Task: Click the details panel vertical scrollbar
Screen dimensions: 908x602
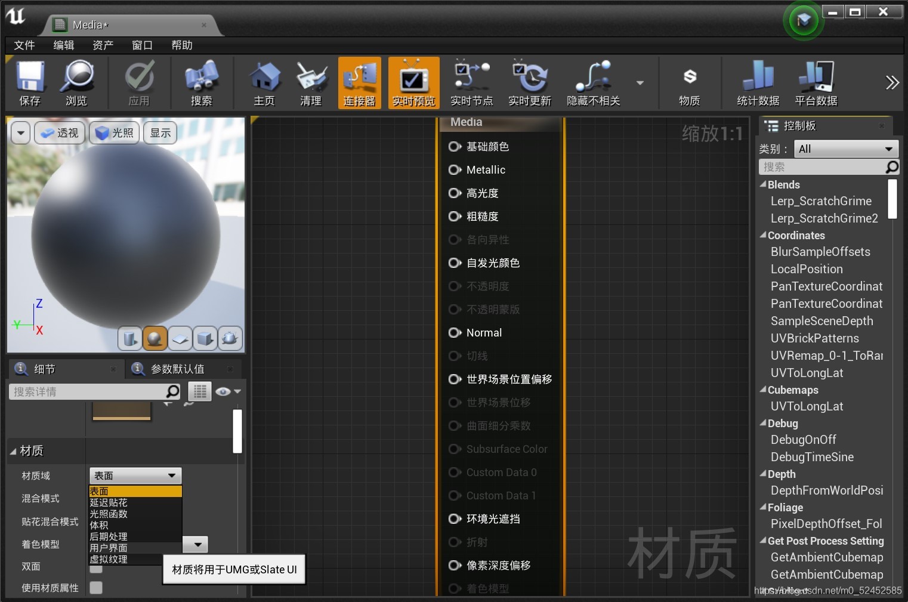Action: pyautogui.click(x=237, y=431)
